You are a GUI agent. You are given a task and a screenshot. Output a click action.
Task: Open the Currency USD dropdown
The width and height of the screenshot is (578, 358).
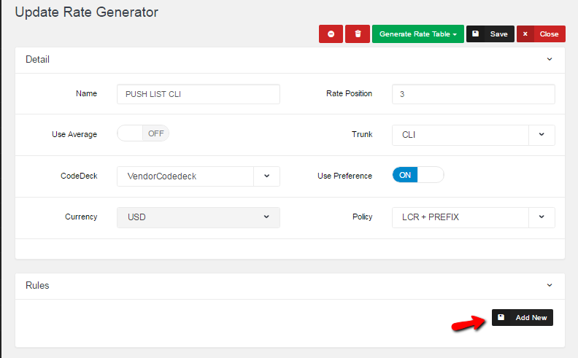tap(198, 217)
